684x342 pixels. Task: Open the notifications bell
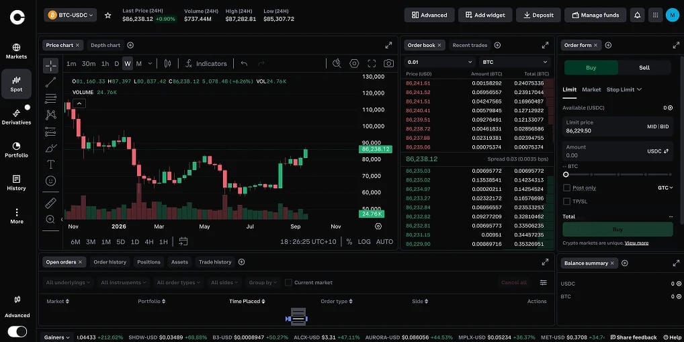pyautogui.click(x=638, y=15)
